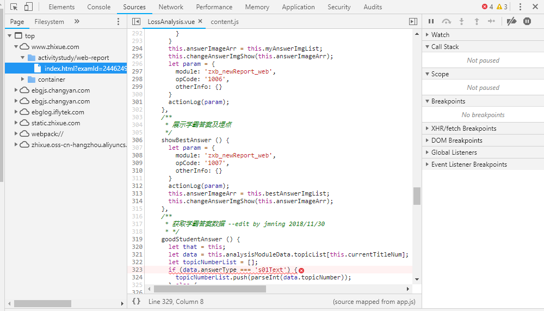Viewport: 544px width, 311px height.
Task: Expand the container folder arrow
Action: [22, 79]
